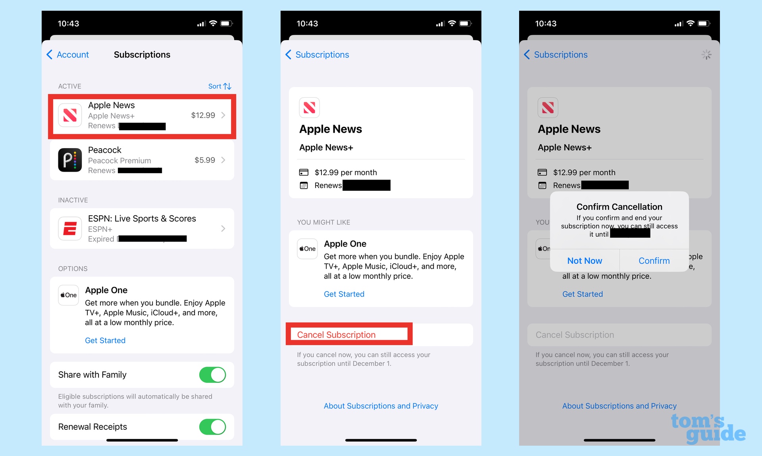
Task: Tap the Peacock app icon
Action: 69,160
